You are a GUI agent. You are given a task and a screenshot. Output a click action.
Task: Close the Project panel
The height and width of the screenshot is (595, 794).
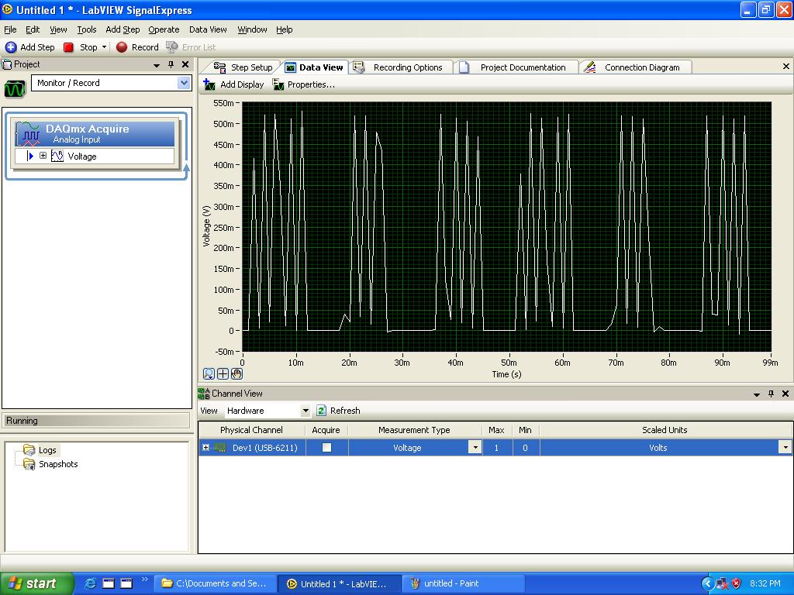[185, 64]
